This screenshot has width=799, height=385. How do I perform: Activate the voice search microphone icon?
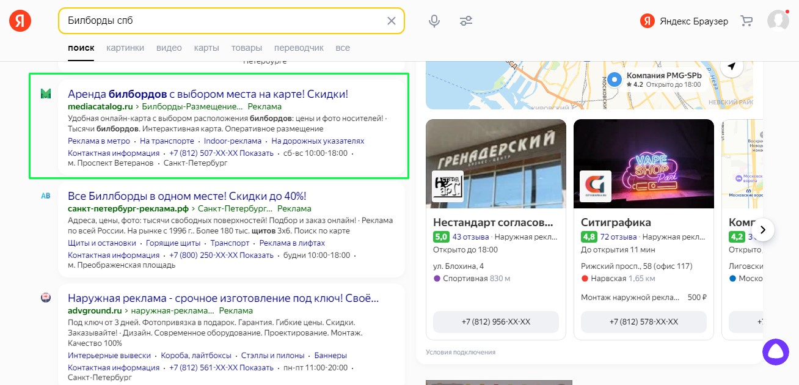click(434, 20)
